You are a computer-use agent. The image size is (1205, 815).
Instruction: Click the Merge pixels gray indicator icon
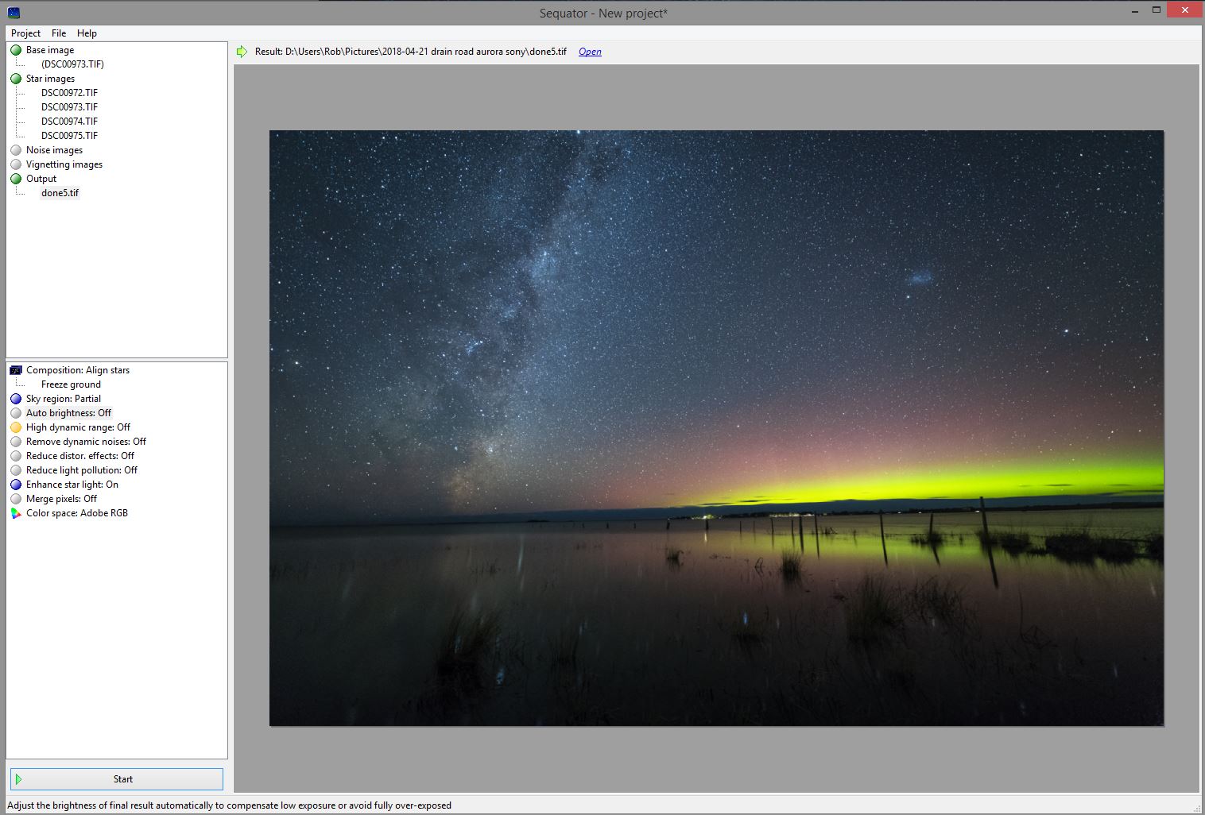coord(16,499)
